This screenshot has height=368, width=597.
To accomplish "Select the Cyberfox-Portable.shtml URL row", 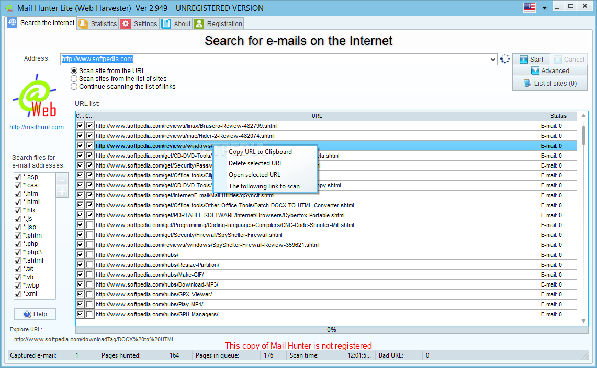I will (x=326, y=215).
